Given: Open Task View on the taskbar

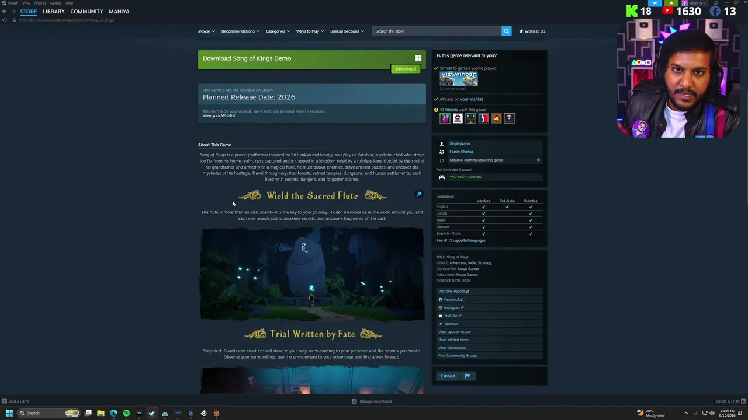Looking at the screenshot, I should [x=88, y=413].
